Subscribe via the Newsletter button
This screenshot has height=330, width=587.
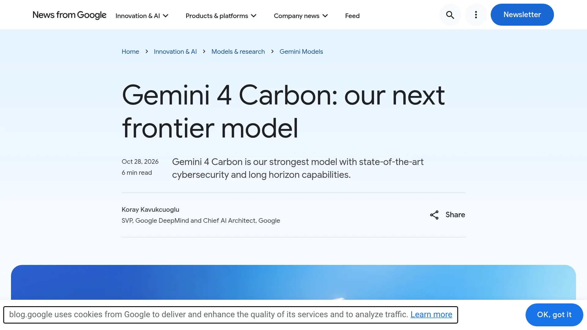(522, 15)
